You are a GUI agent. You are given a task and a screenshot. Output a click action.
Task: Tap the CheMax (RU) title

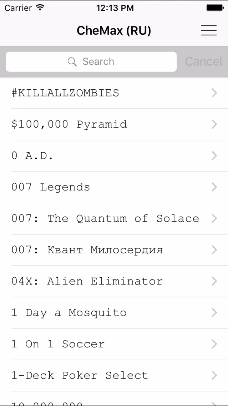(x=114, y=31)
